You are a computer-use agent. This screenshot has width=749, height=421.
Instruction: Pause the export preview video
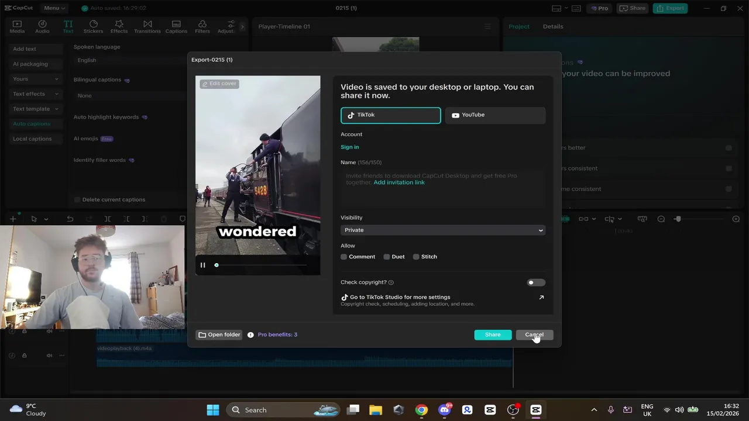202,265
